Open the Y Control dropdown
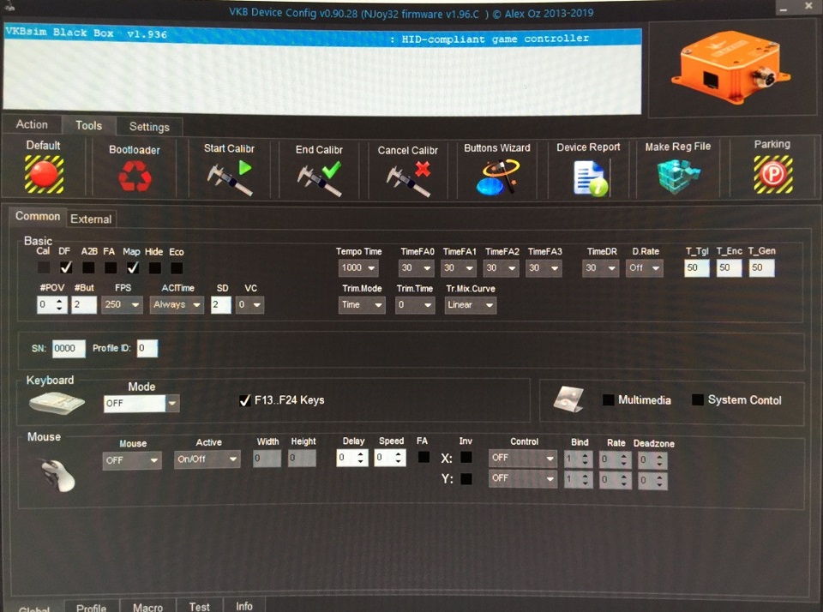Viewport: 823px width, 612px height. click(523, 478)
